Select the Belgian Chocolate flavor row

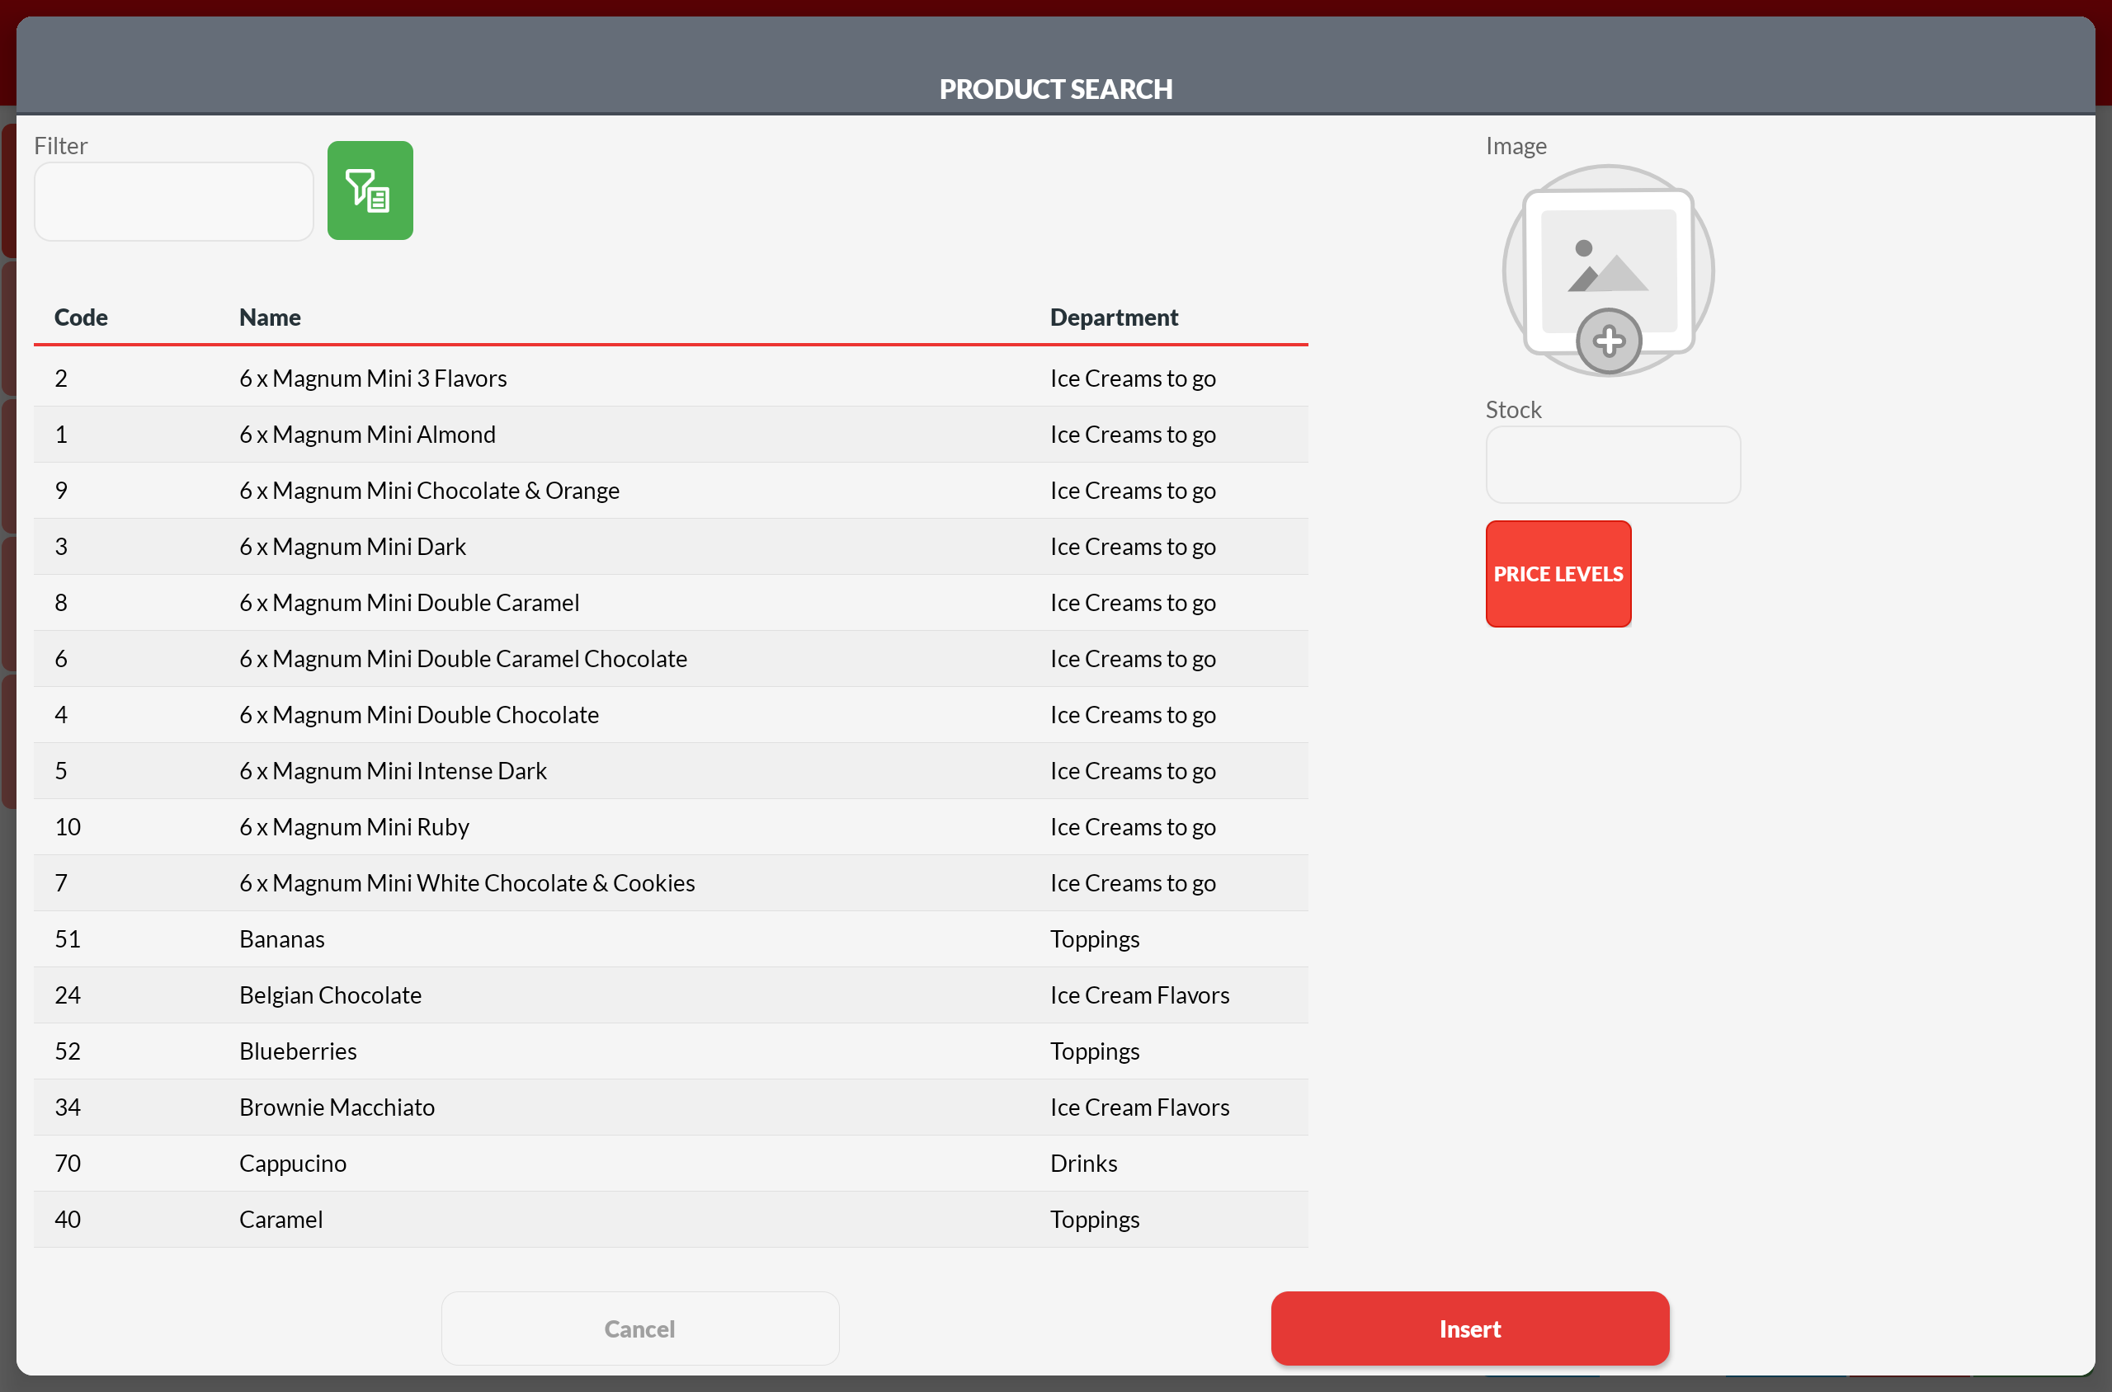click(329, 995)
